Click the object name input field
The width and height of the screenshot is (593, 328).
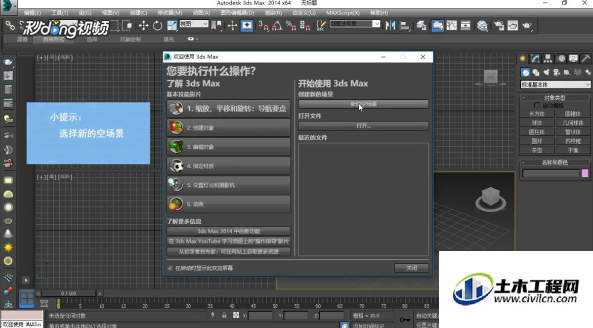click(551, 173)
